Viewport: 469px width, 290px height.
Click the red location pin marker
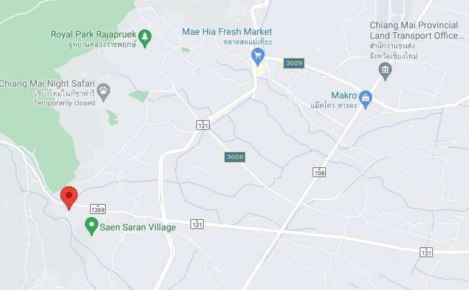69,197
